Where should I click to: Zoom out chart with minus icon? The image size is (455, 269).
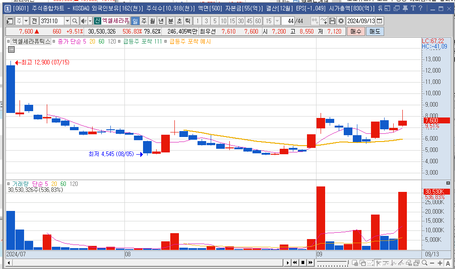point(432,263)
